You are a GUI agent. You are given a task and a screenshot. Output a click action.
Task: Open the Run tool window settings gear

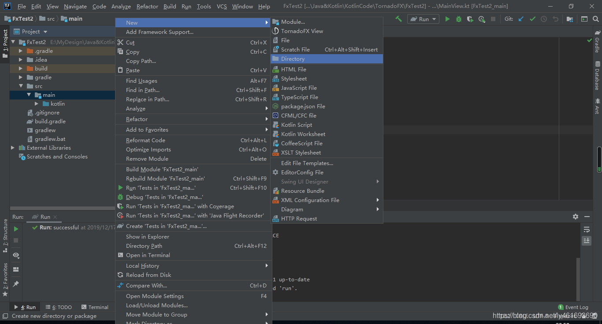coord(575,217)
